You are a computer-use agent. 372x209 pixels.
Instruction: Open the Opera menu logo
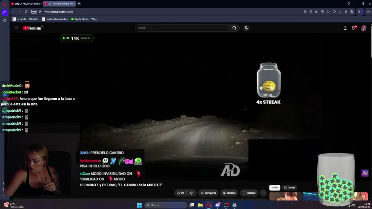[x=5, y=5]
